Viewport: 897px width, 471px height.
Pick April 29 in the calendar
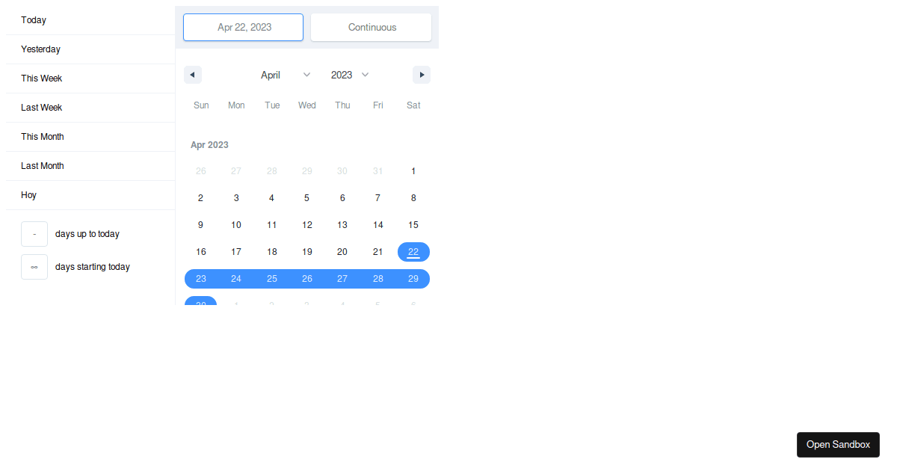pos(413,279)
